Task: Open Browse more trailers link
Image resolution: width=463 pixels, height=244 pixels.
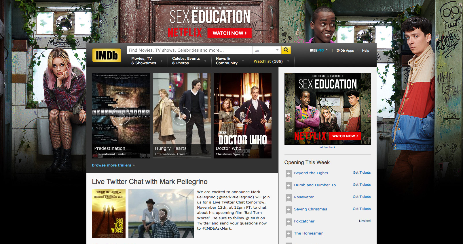Action: [113, 165]
